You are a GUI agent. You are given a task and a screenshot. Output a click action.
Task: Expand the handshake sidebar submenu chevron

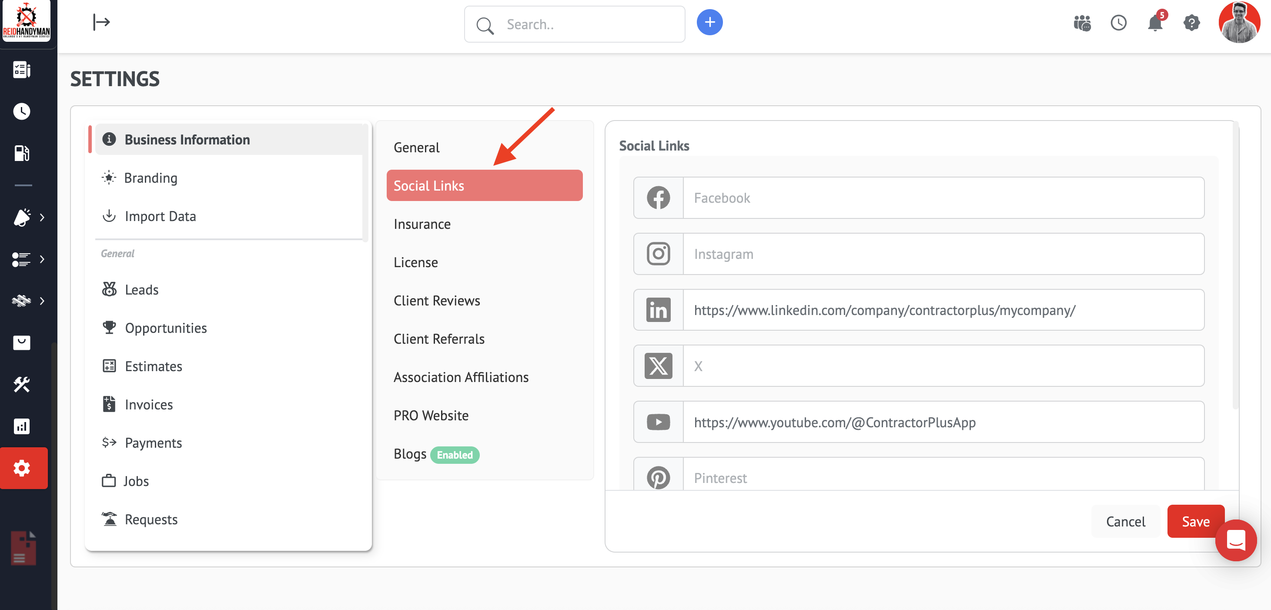coord(42,301)
